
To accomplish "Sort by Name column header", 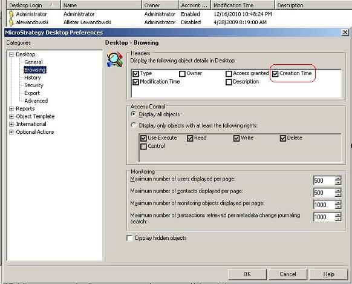I will tap(101, 5).
